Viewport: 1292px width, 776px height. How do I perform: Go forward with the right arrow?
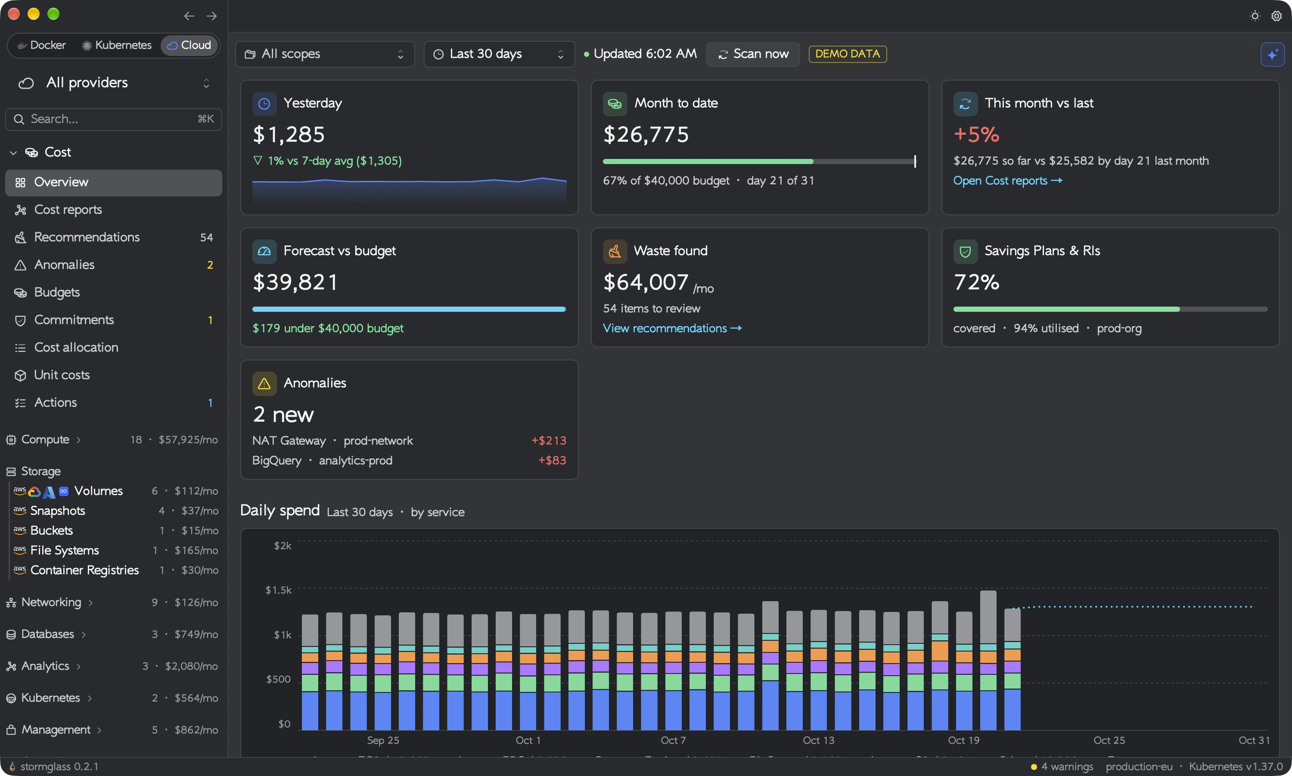tap(211, 16)
